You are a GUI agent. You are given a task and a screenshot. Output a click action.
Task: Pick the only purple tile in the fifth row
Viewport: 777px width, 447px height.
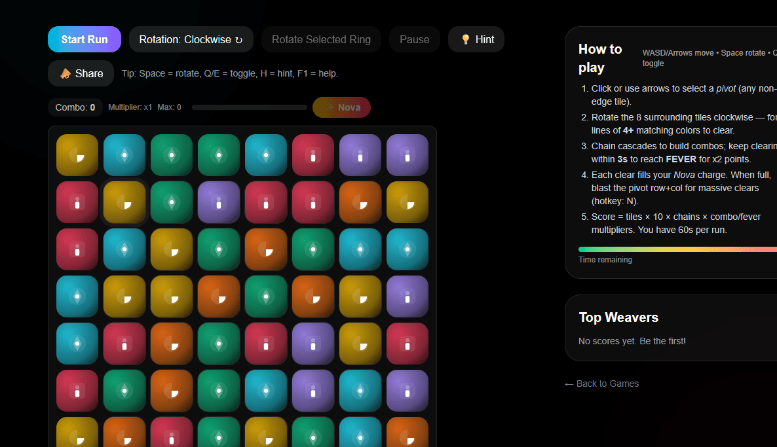313,344
